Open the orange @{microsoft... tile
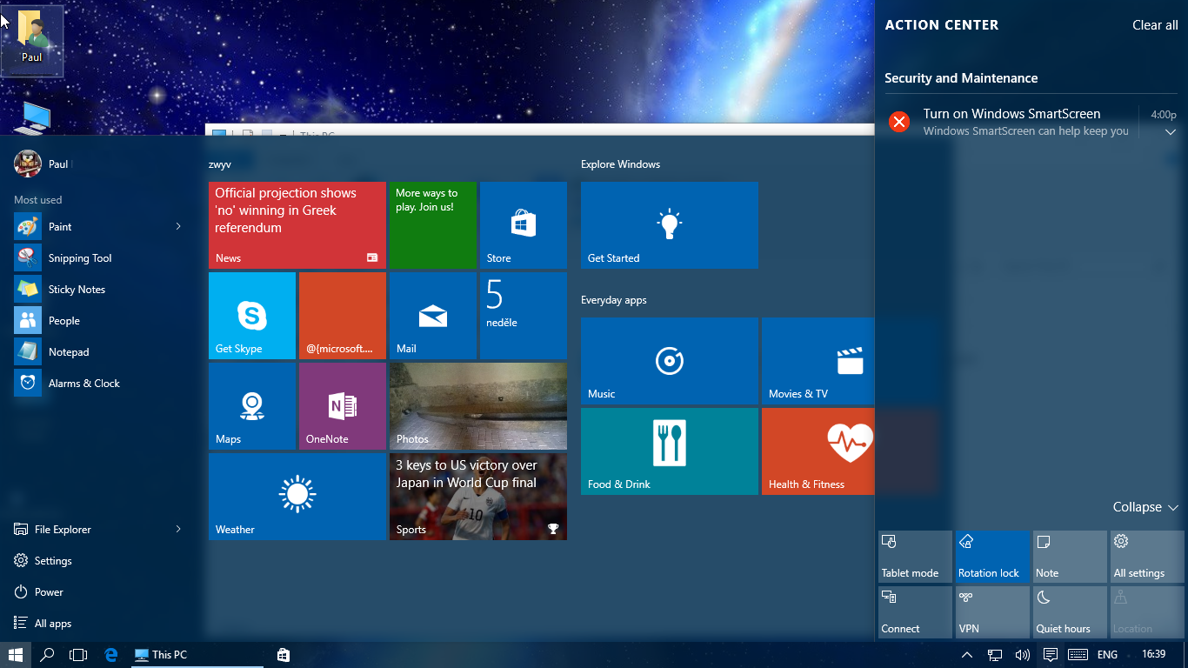The height and width of the screenshot is (668, 1188). [x=343, y=316]
